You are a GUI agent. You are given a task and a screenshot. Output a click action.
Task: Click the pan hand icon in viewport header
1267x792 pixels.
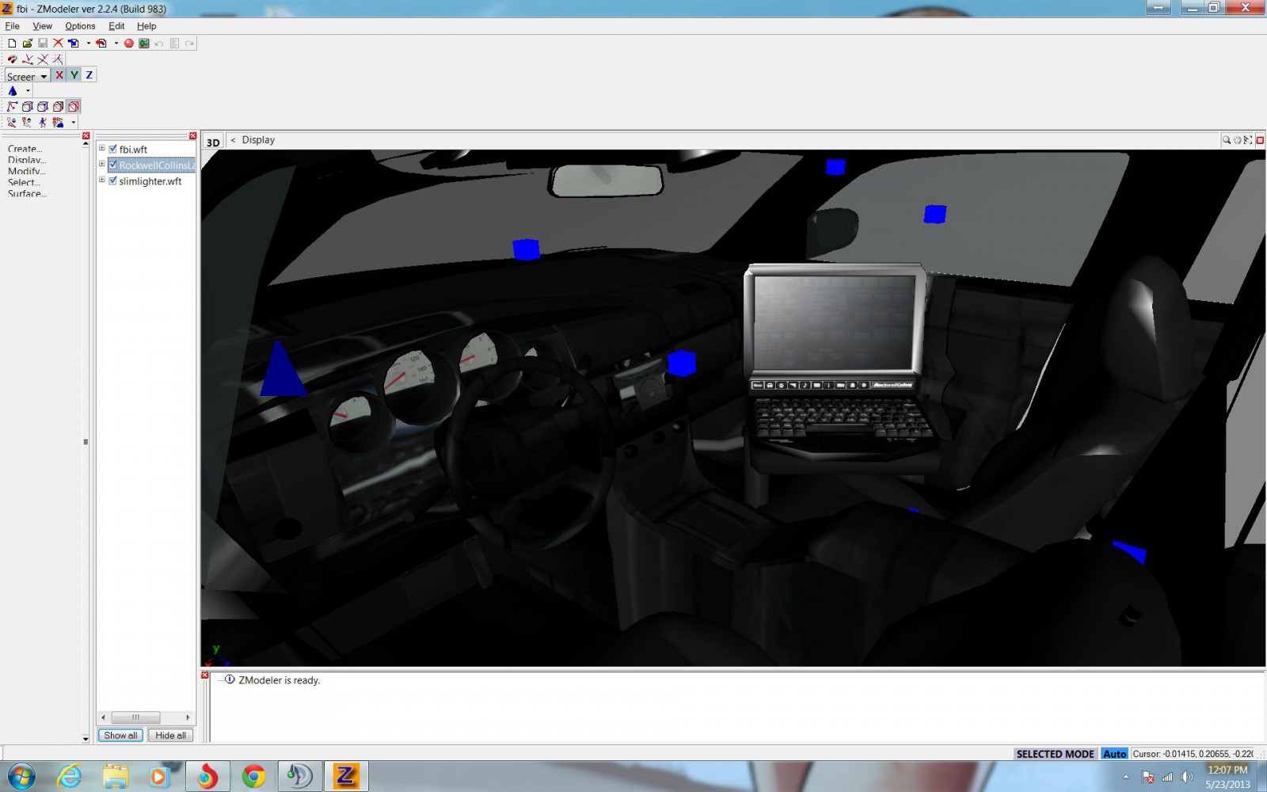tap(1237, 140)
